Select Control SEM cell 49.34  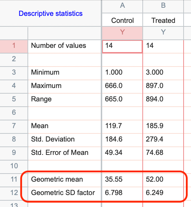click(x=122, y=153)
